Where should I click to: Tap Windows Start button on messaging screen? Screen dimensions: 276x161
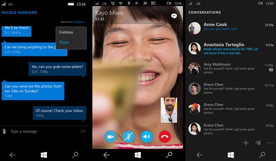point(44,155)
